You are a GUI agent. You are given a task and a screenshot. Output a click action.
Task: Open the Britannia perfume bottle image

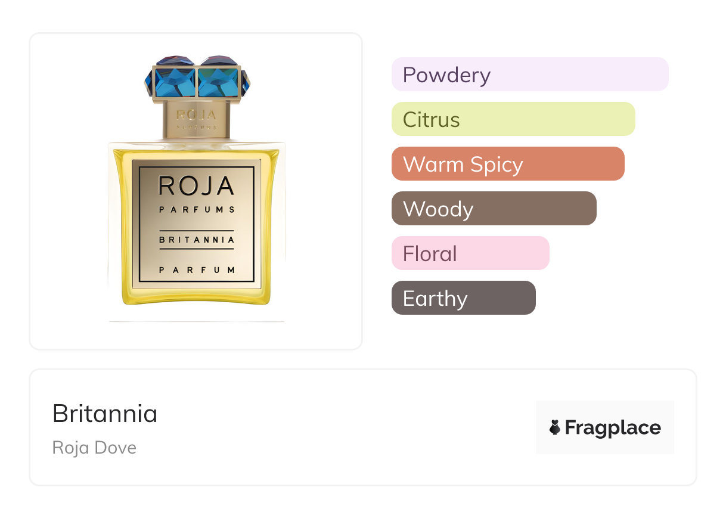point(196,191)
